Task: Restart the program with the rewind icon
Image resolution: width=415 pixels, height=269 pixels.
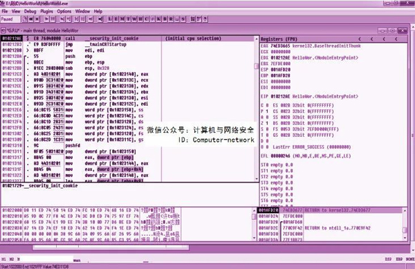Action: (x=31, y=19)
